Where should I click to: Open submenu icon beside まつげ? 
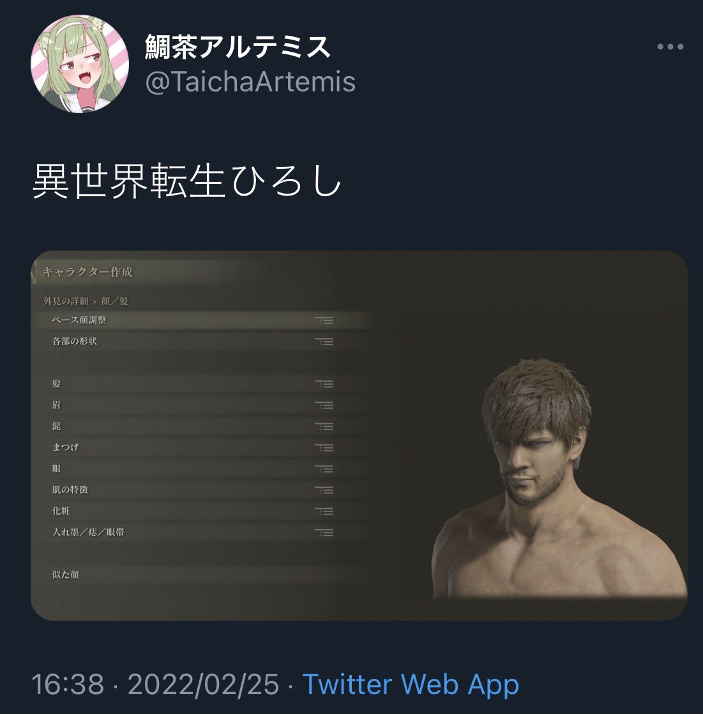(324, 448)
